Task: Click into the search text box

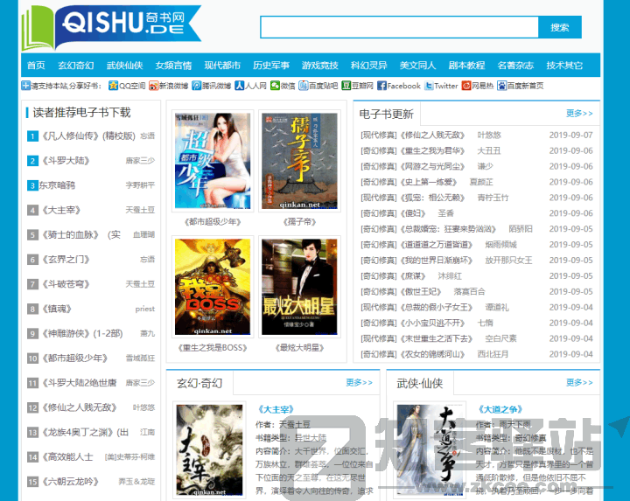Action: click(399, 28)
